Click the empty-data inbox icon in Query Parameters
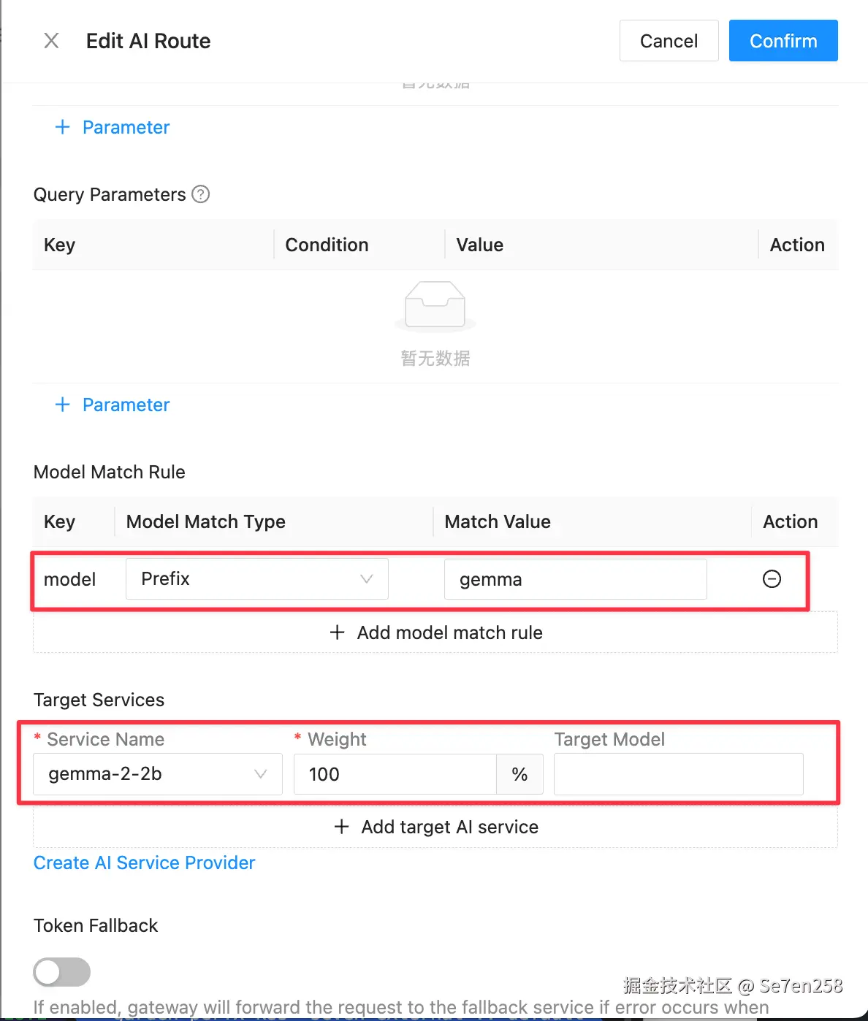 (435, 305)
